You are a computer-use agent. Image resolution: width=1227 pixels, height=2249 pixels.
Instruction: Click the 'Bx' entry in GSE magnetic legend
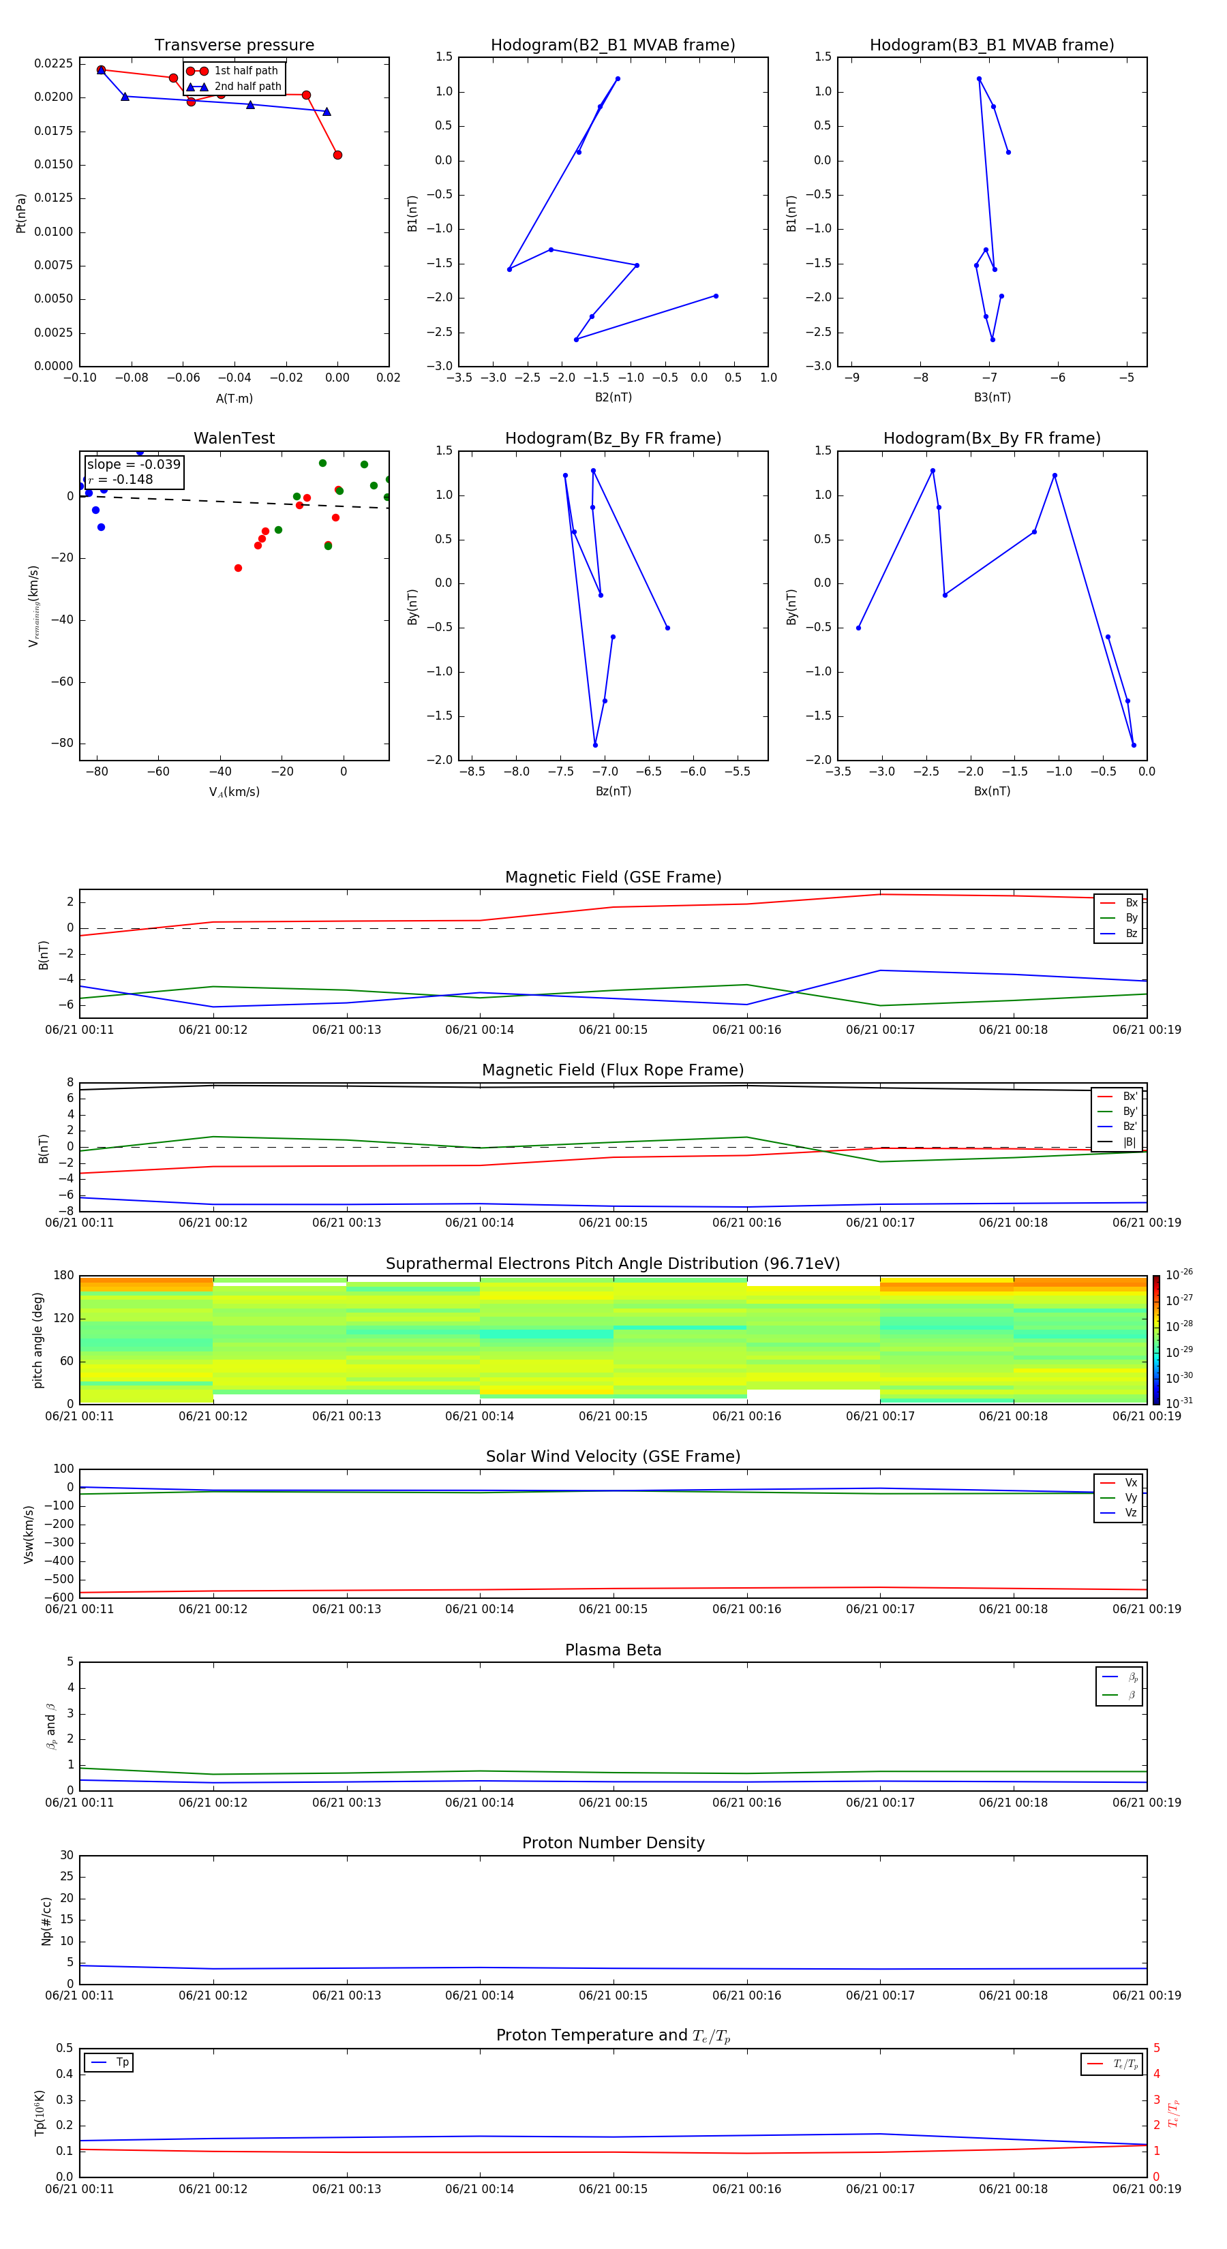[1119, 903]
